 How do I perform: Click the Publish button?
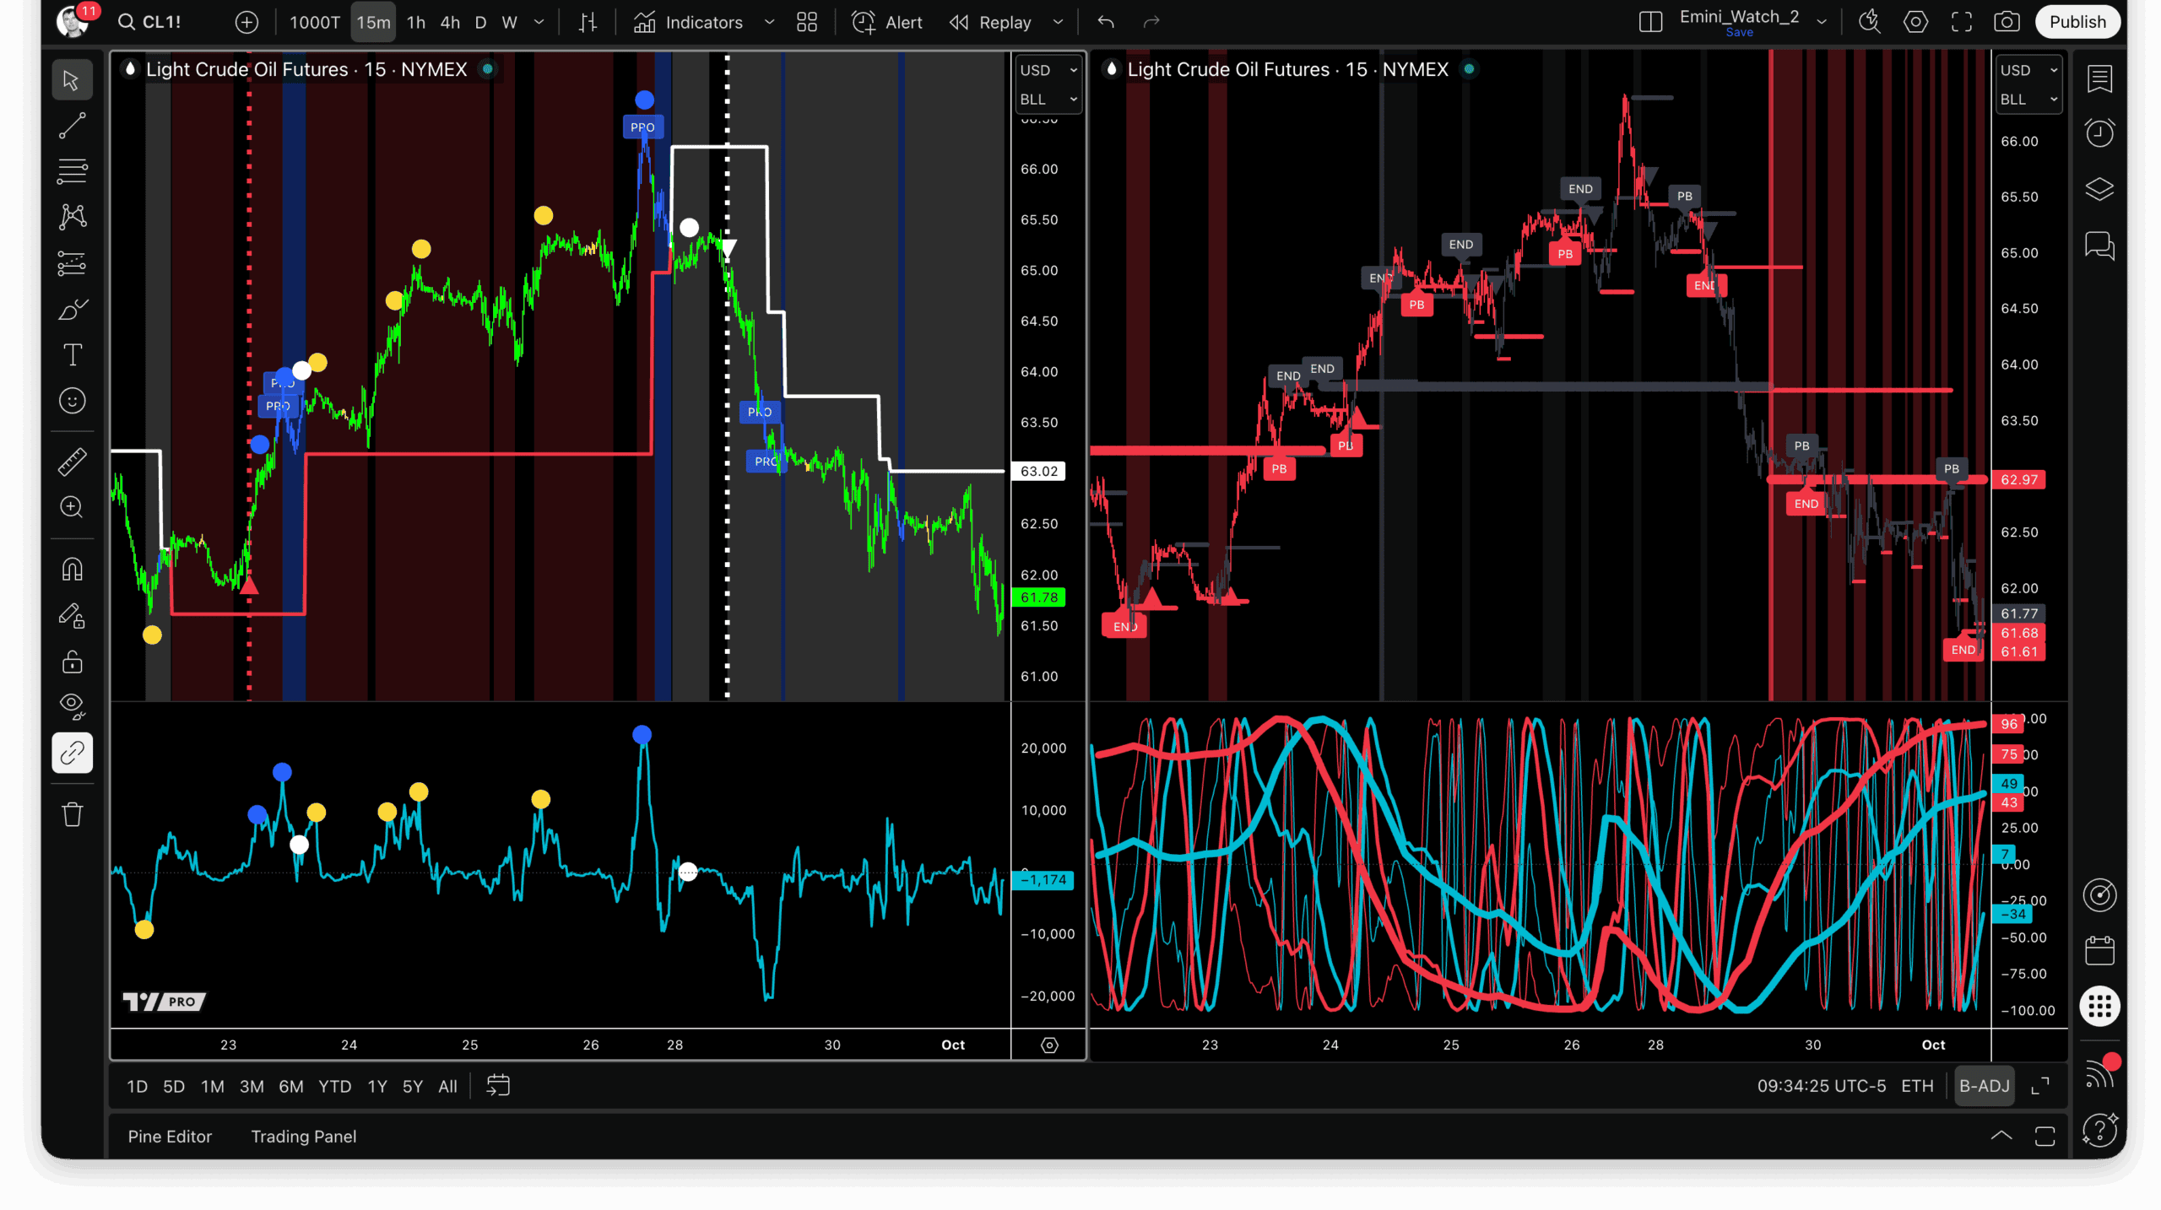[2077, 22]
